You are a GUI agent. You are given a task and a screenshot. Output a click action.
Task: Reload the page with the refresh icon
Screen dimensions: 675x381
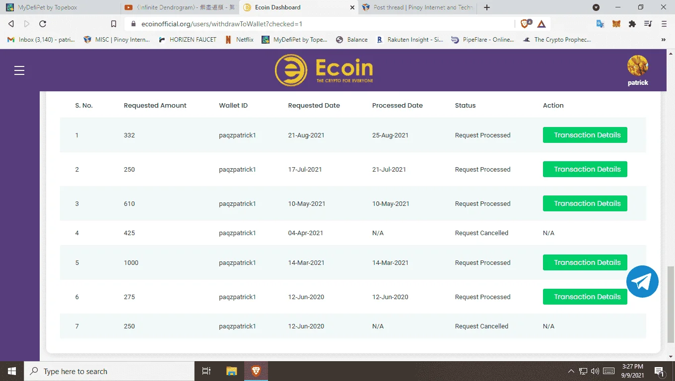coord(43,24)
